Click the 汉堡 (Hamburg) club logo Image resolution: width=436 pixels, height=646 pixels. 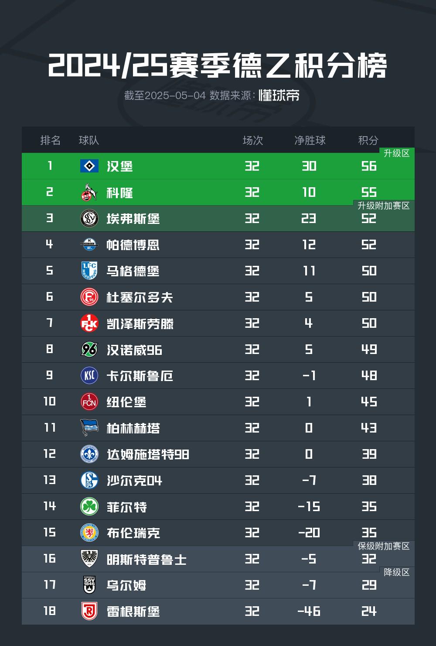click(89, 166)
